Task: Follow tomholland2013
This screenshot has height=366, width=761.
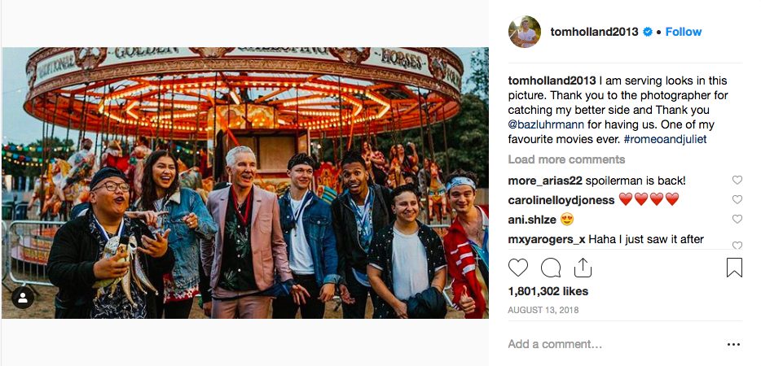Action: (x=684, y=32)
